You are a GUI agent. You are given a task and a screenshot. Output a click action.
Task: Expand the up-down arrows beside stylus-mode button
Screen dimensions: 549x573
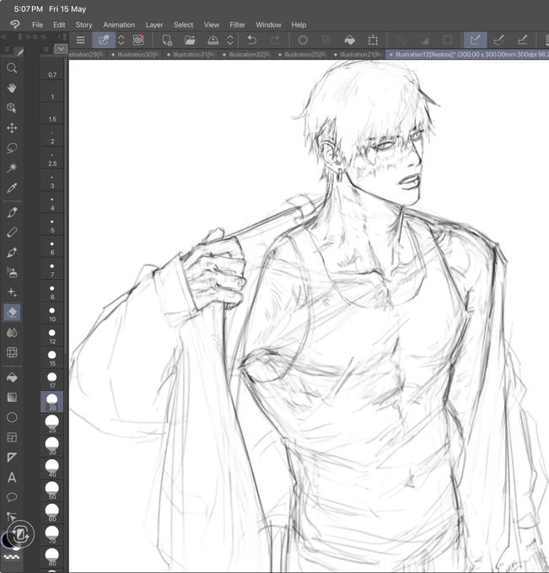tap(121, 40)
